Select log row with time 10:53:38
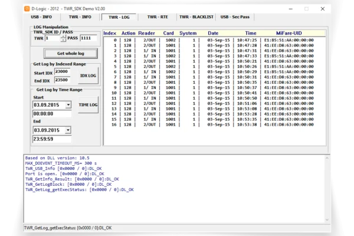 pyautogui.click(x=214, y=124)
